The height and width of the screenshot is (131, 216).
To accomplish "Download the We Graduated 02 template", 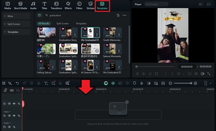I will (119, 67).
